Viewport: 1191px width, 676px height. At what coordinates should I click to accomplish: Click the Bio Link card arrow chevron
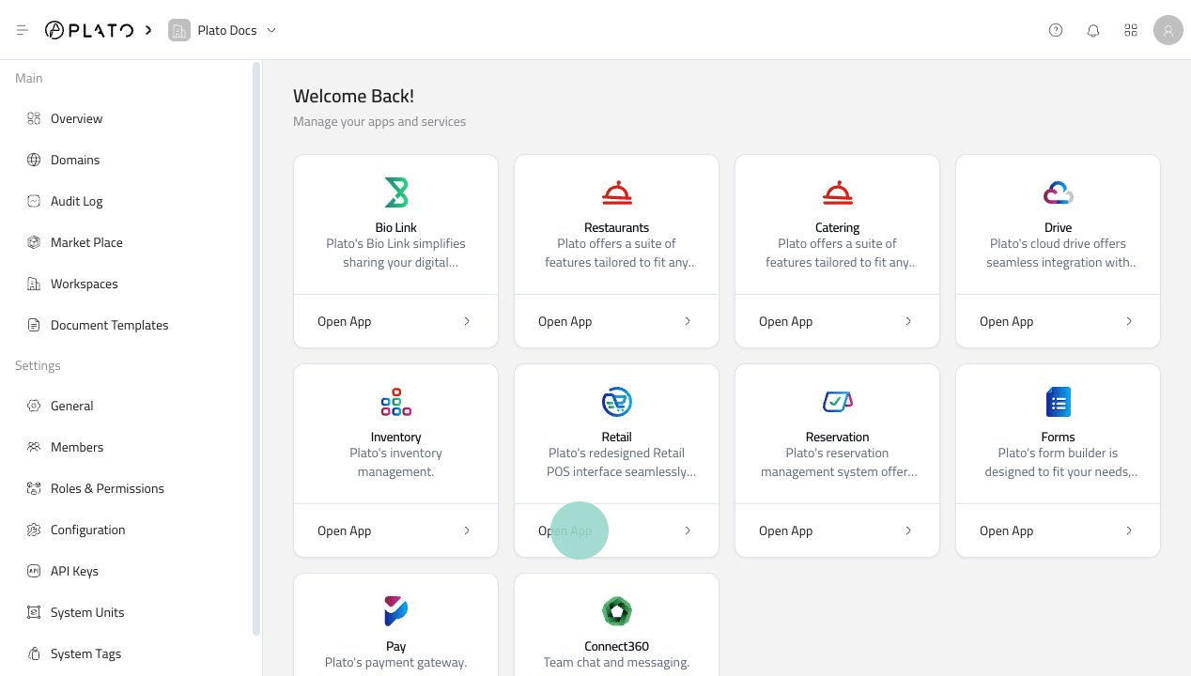(467, 321)
